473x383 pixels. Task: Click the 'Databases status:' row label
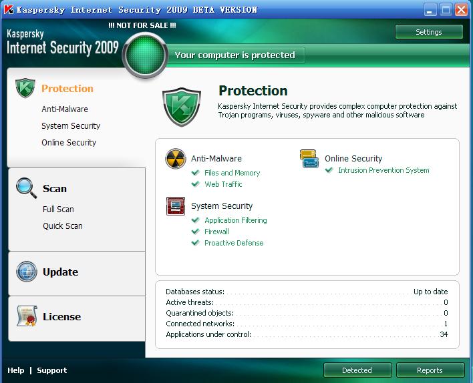pos(195,292)
